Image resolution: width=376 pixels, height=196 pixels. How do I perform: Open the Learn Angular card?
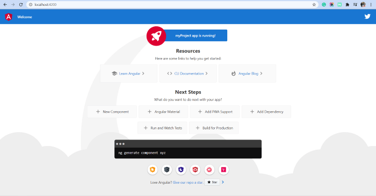coord(129,74)
